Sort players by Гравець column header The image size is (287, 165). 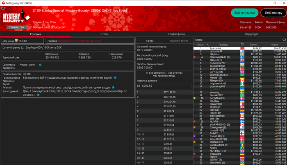click(223, 45)
